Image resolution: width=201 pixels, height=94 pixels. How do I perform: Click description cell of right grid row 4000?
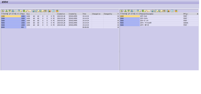(x=161, y=23)
